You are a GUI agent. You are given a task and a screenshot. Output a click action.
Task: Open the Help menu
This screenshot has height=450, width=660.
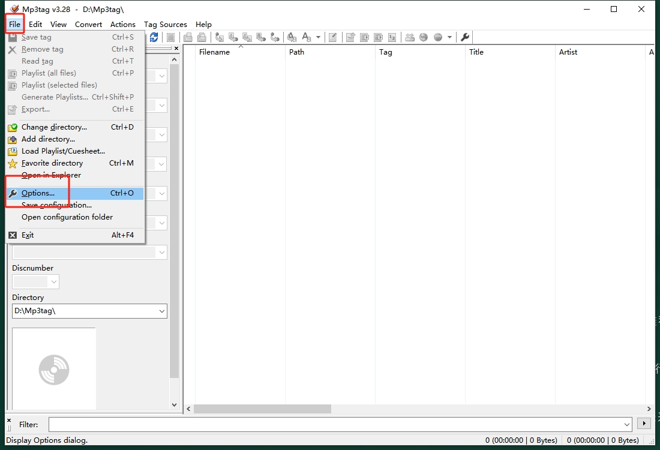[204, 25]
